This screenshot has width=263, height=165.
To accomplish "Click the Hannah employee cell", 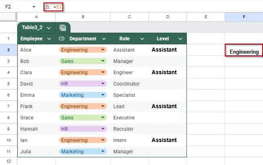I will pos(36,129).
